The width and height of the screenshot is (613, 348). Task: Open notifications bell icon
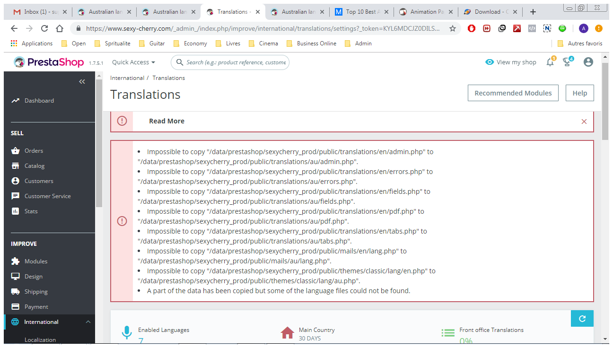(550, 62)
